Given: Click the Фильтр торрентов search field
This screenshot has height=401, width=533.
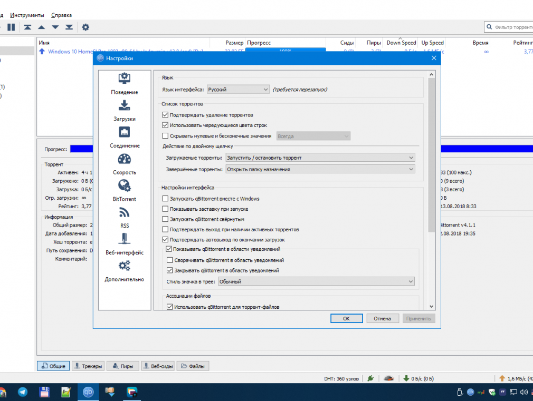Looking at the screenshot, I should [509, 27].
